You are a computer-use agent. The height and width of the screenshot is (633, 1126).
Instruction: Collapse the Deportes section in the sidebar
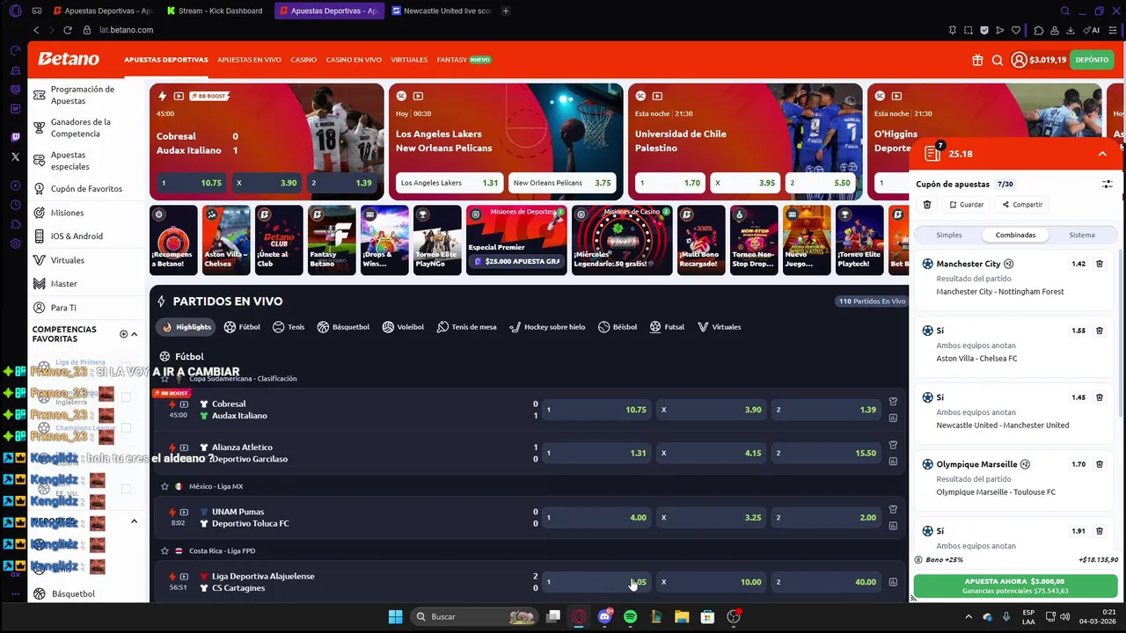pos(134,521)
